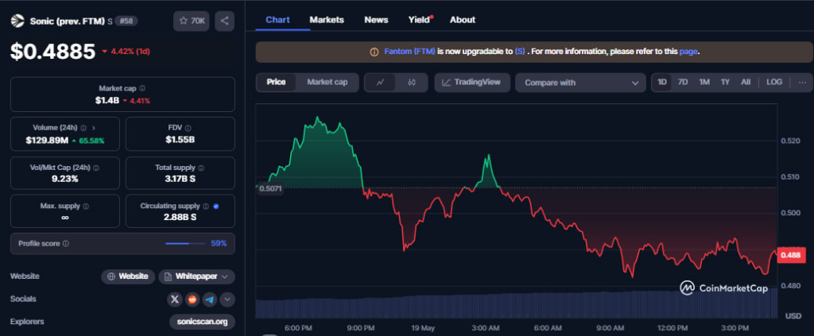Add Sonic to watchlist via star button

(x=191, y=21)
